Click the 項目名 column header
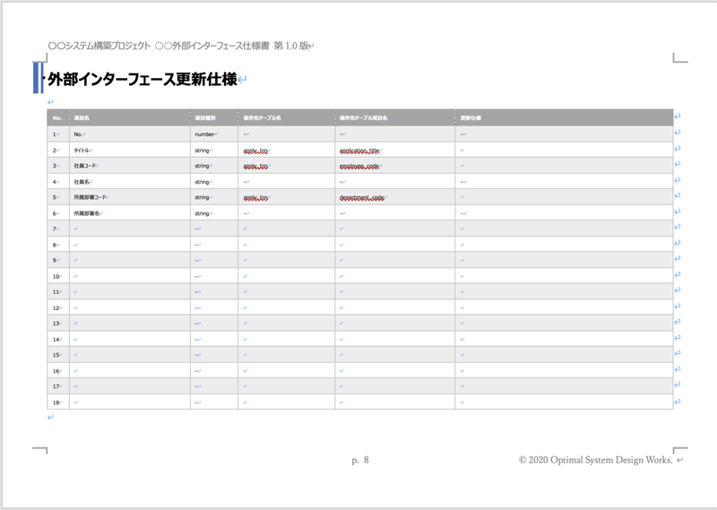 tap(130, 118)
